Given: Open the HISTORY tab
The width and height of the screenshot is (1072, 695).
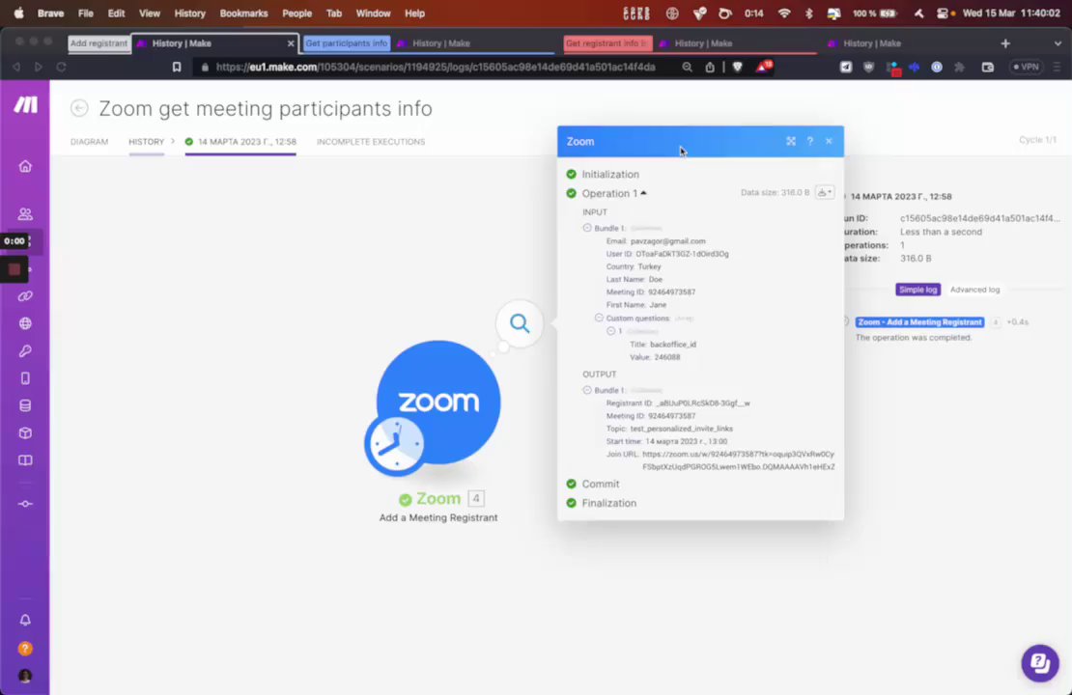Looking at the screenshot, I should pyautogui.click(x=146, y=142).
